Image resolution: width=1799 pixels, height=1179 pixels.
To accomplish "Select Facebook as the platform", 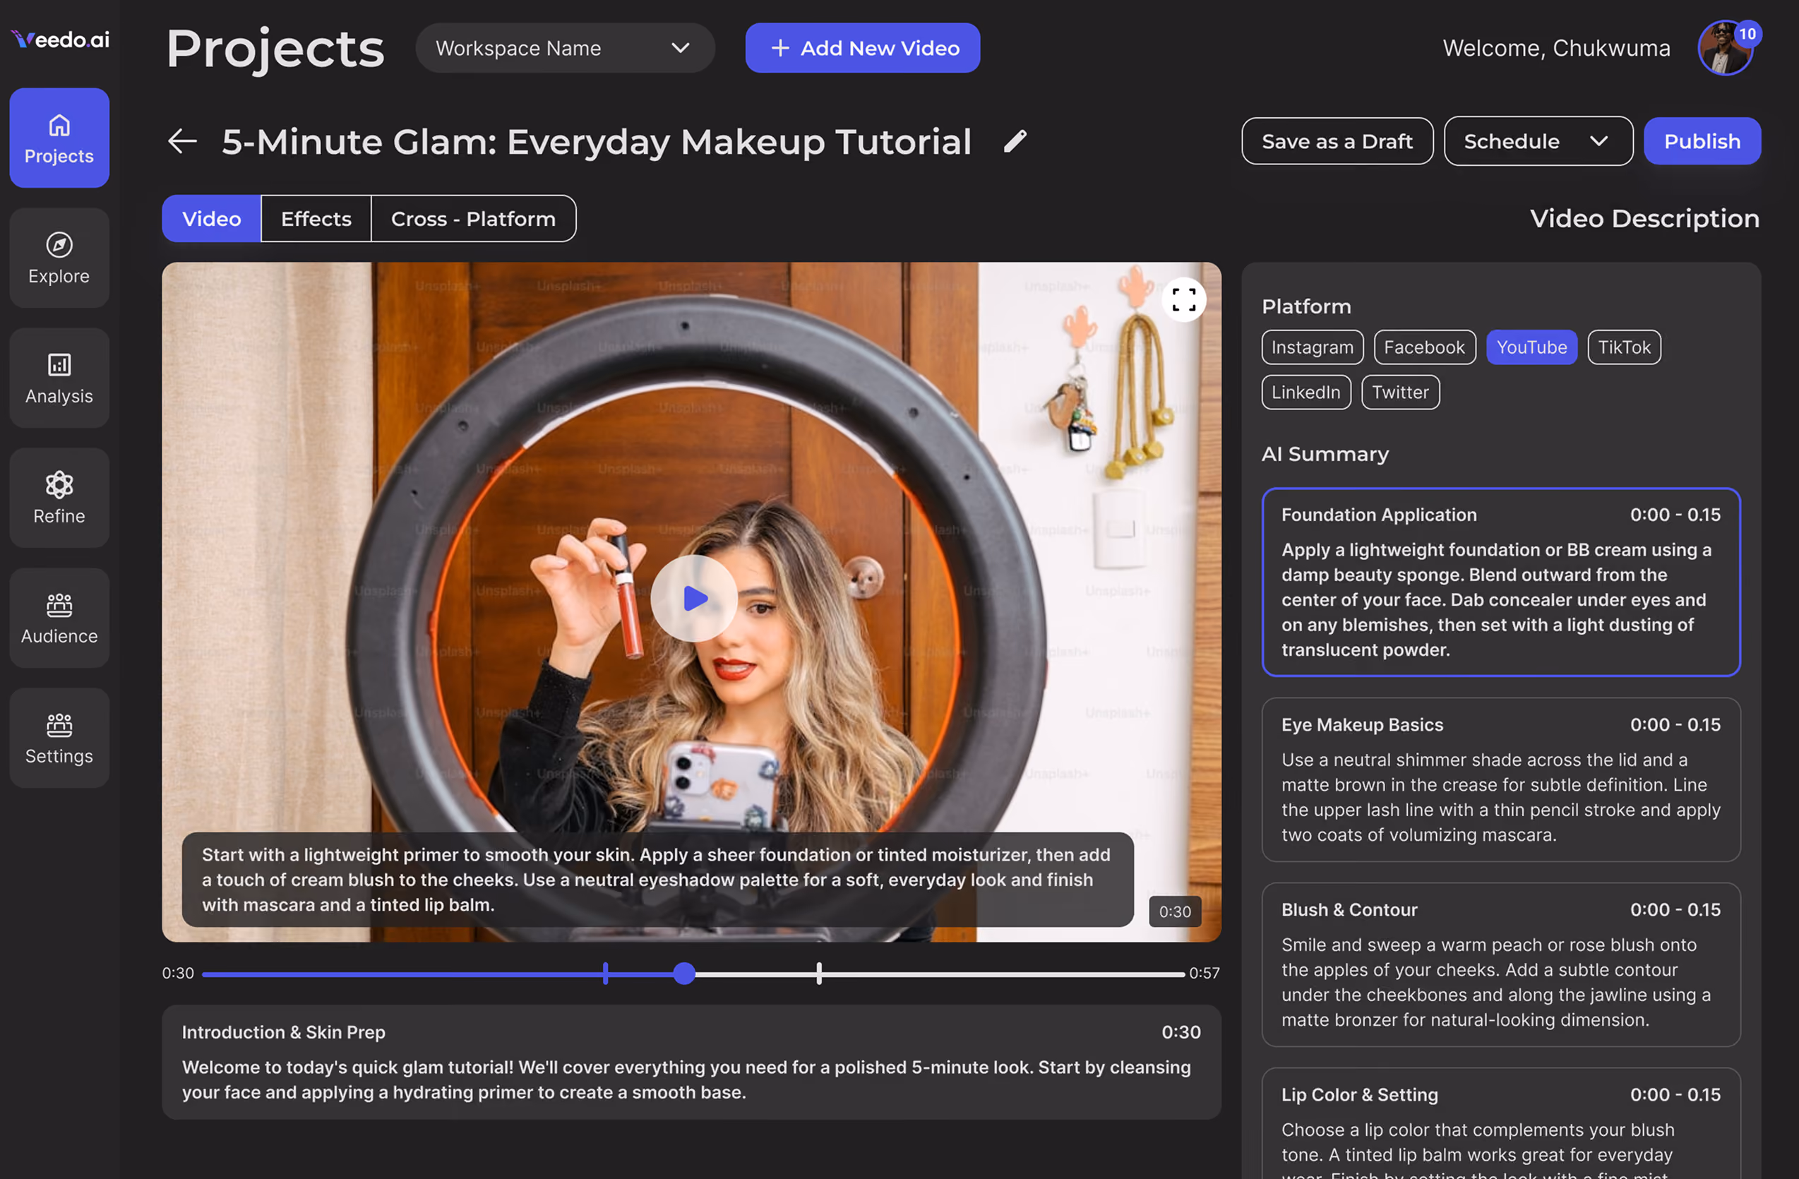I will [1424, 347].
